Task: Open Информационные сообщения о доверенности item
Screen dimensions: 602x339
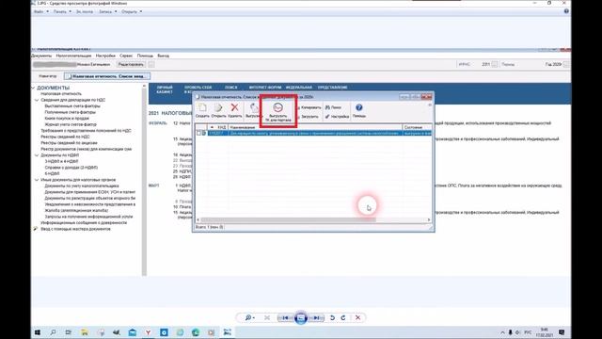Action: tap(84, 223)
